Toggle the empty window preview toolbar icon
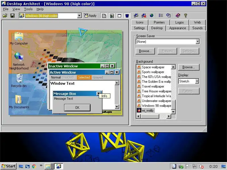Viewport: 227px width, 170px height. 119,16
